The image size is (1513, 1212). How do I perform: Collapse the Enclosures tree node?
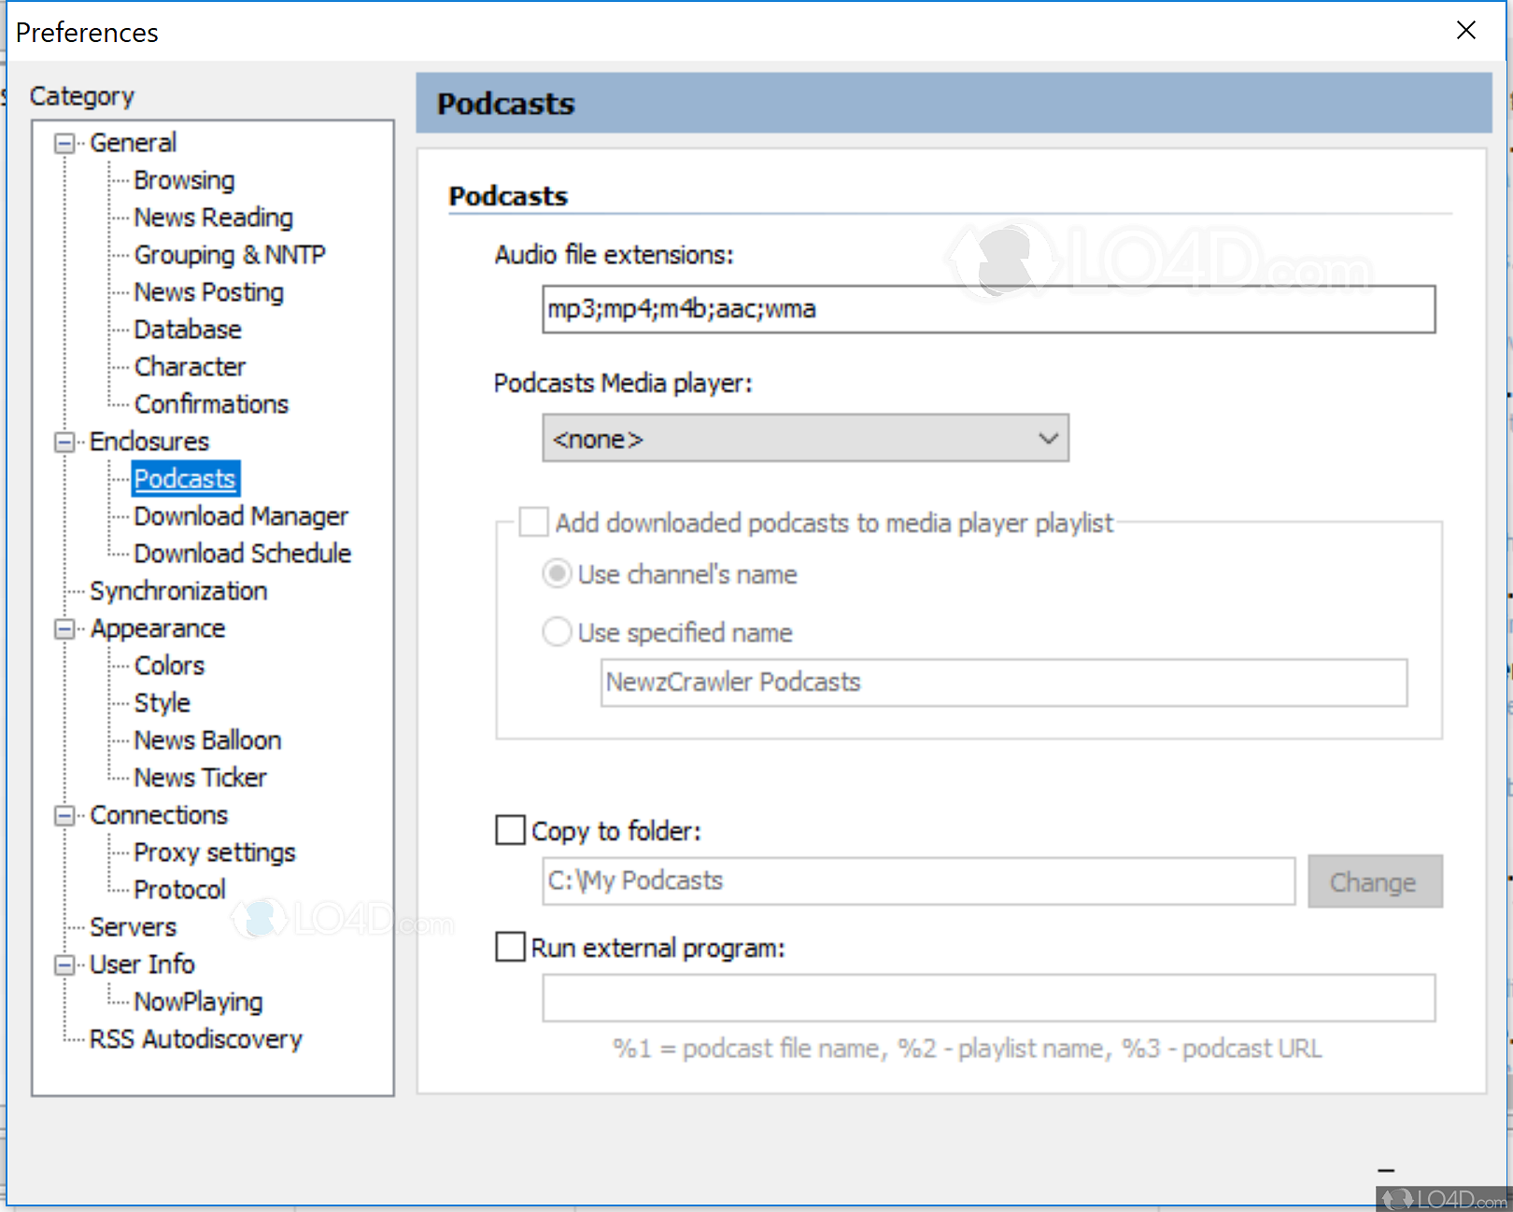(x=64, y=443)
